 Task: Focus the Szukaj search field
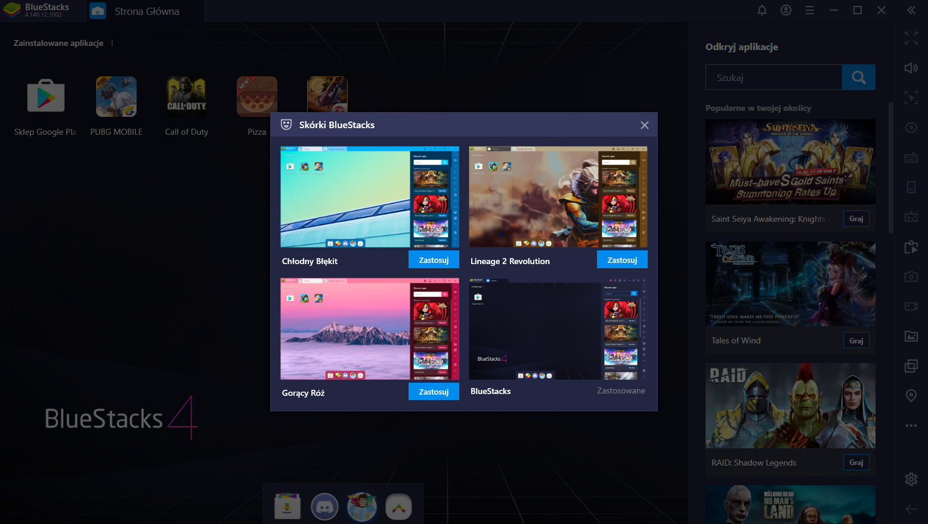pos(774,77)
